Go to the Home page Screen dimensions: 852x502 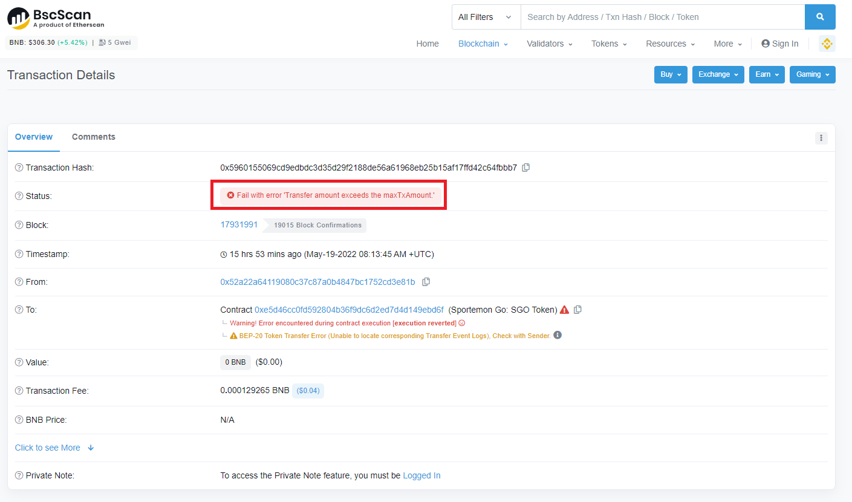coord(428,44)
